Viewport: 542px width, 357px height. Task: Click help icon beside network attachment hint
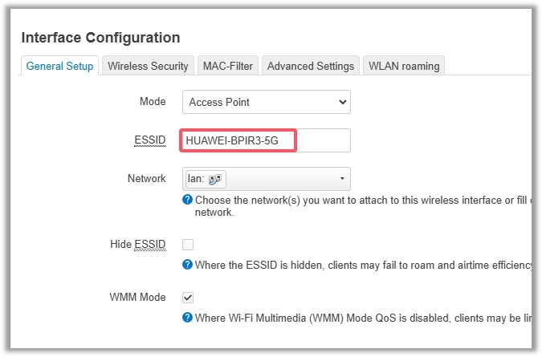(x=187, y=201)
